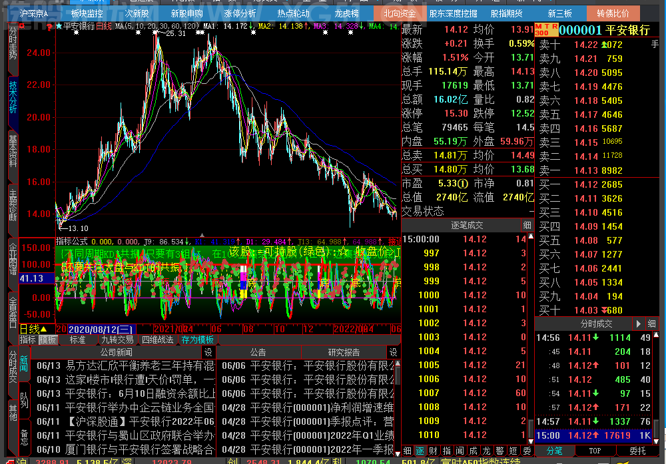666x464 pixels.
Task: Select the 成 tab in bottom strip
Action: click(473, 451)
